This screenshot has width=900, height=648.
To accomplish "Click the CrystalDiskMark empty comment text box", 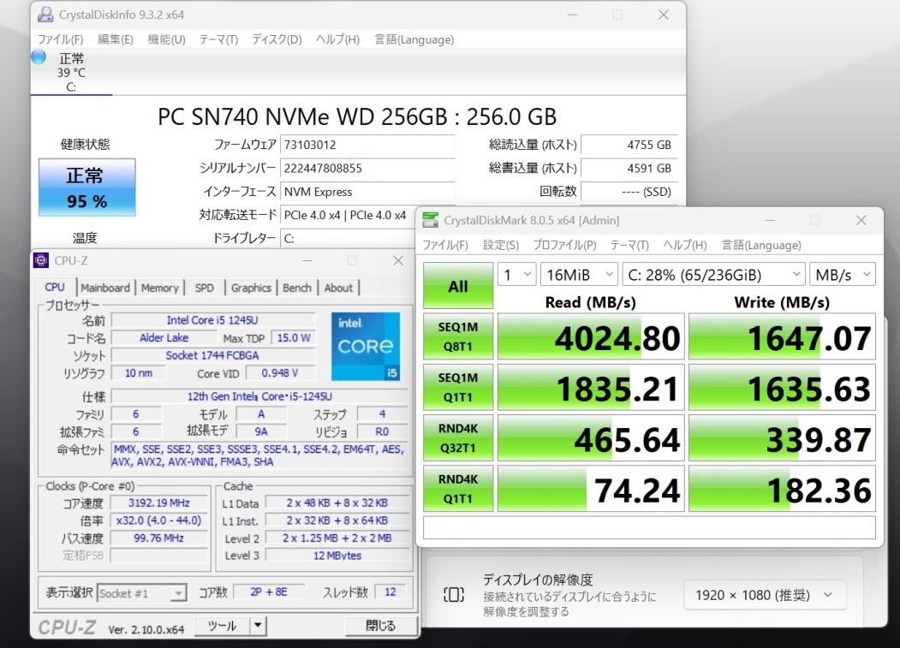I will click(x=649, y=527).
